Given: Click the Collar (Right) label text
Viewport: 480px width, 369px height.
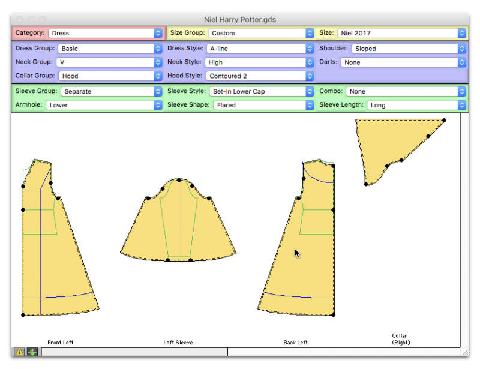Looking at the screenshot, I should [401, 339].
